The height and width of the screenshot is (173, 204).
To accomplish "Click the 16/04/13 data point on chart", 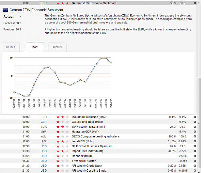I will pos(111,63).
